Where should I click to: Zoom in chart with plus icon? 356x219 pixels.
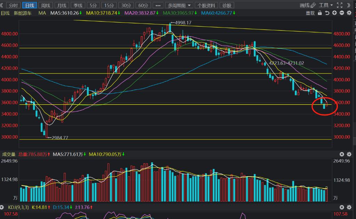(334, 13)
